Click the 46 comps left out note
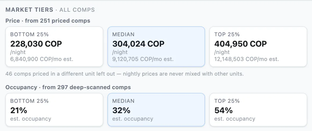Image resolution: width=312 pixels, height=131 pixels. [125, 74]
